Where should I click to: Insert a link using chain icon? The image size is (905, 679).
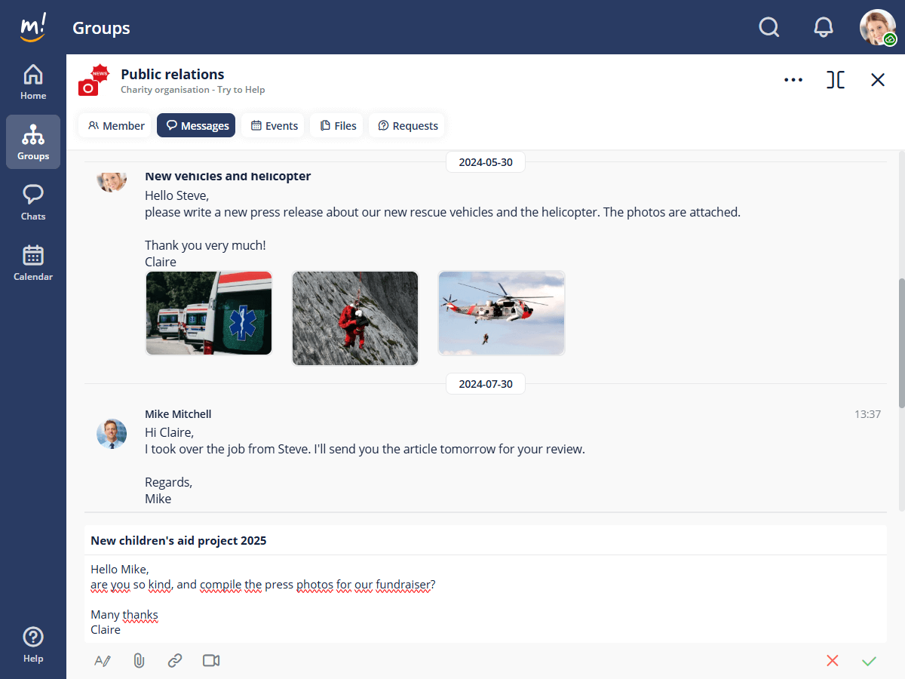tap(175, 661)
